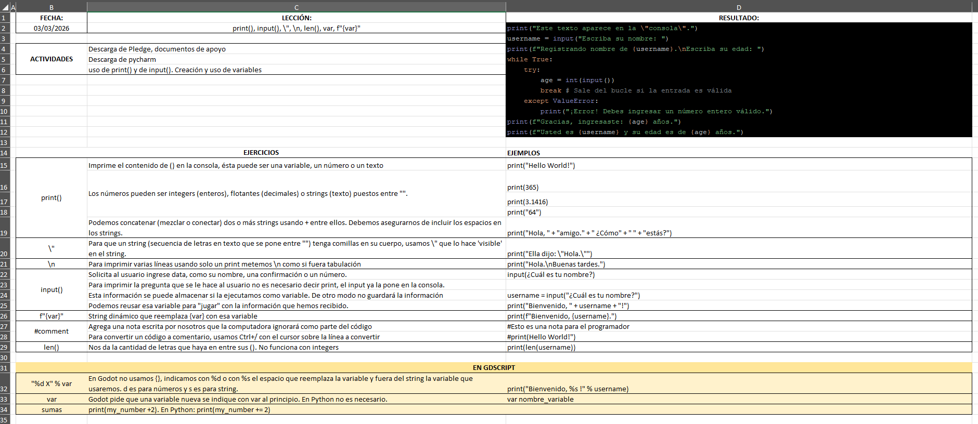Click the date cell 03/03/2026
Screen dimensions: 978x424
click(x=52, y=28)
